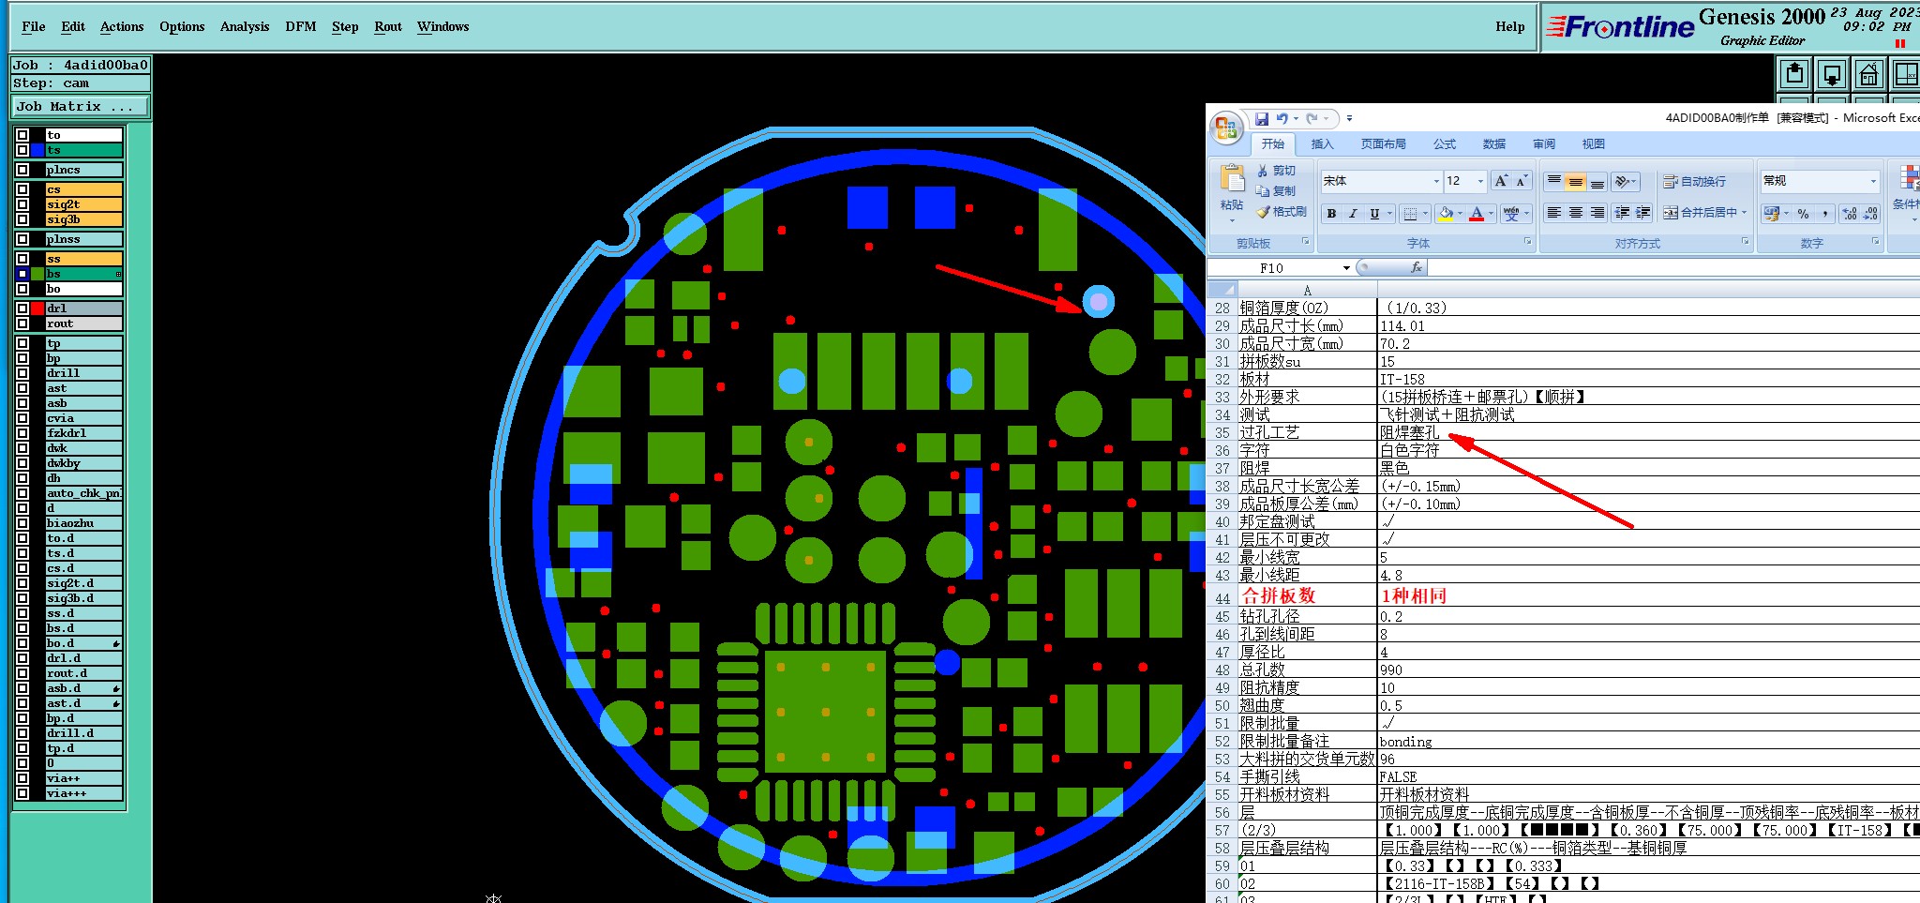This screenshot has height=903, width=1920.
Task: Click Help in Genesis menu bar
Action: (x=1510, y=26)
